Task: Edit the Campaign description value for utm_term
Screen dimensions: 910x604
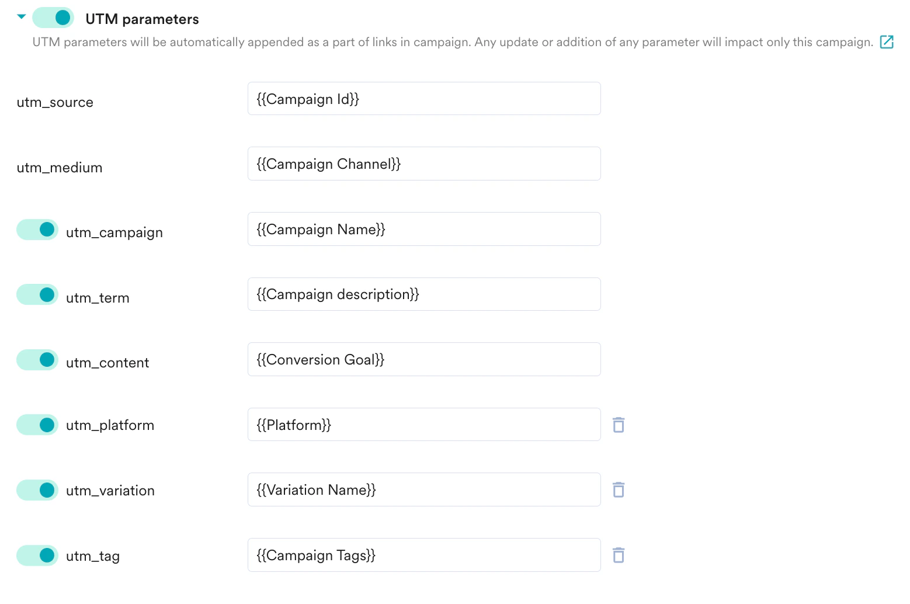Action: [x=424, y=294]
